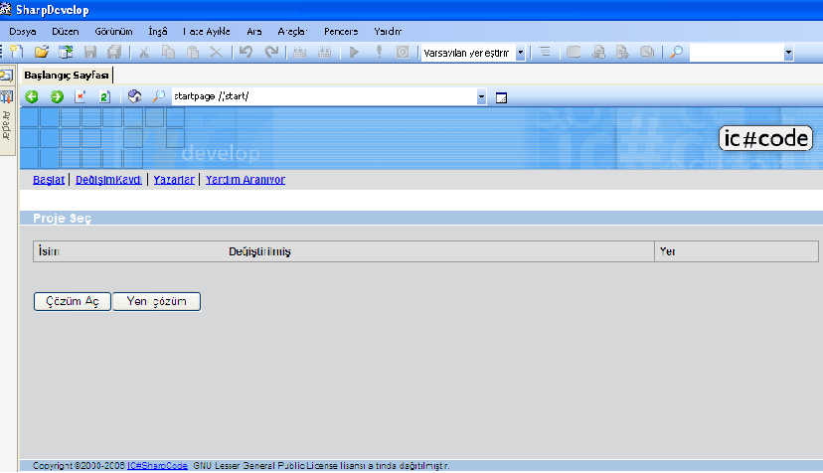The image size is (823, 473).
Task: Open the Görünüm menu
Action: coord(113,32)
